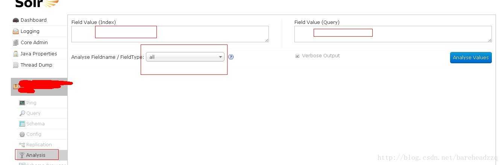Image resolution: width=502 pixels, height=165 pixels.
Task: Focus the Field Value (Index) text area
Action: [x=170, y=34]
